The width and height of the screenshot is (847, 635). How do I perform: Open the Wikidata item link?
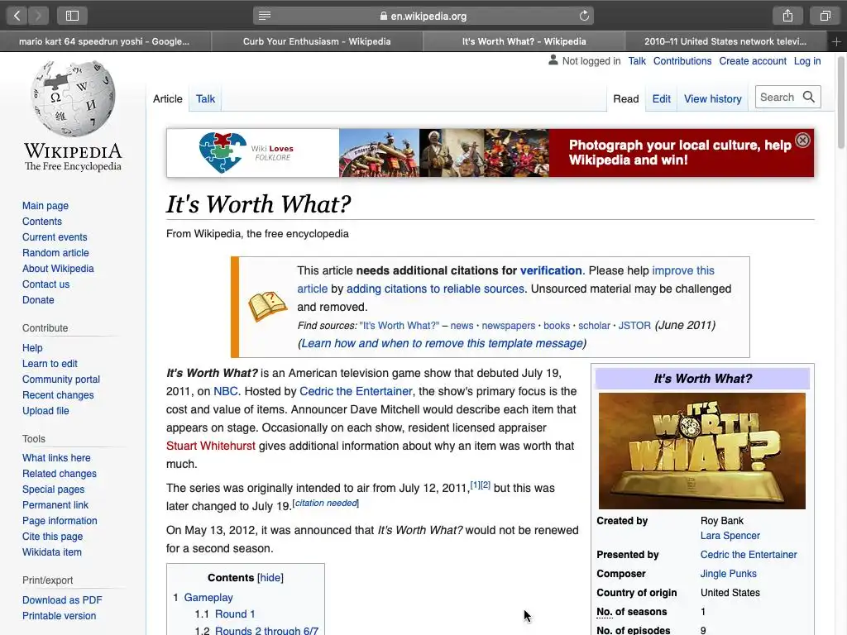[x=52, y=551]
